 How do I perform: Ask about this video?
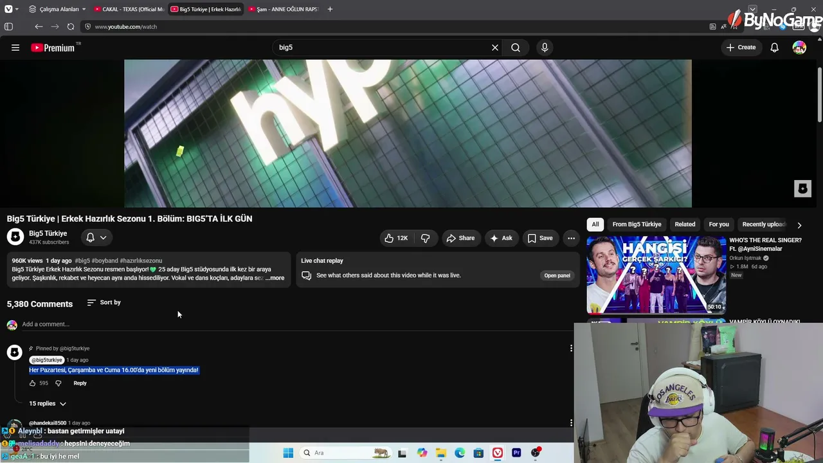pyautogui.click(x=501, y=238)
